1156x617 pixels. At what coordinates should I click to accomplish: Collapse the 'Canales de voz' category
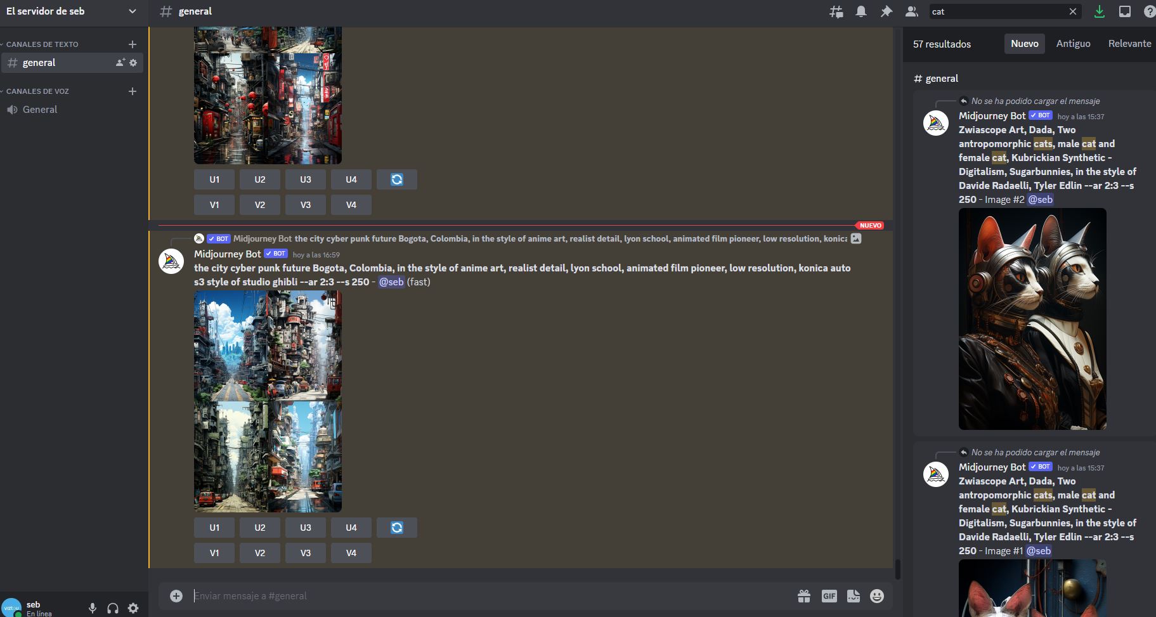click(x=37, y=91)
